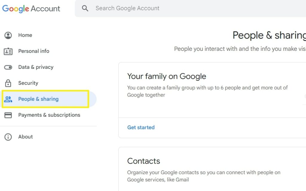This screenshot has height=191, width=306.
Task: Click the About info circle icon
Action: point(8,137)
